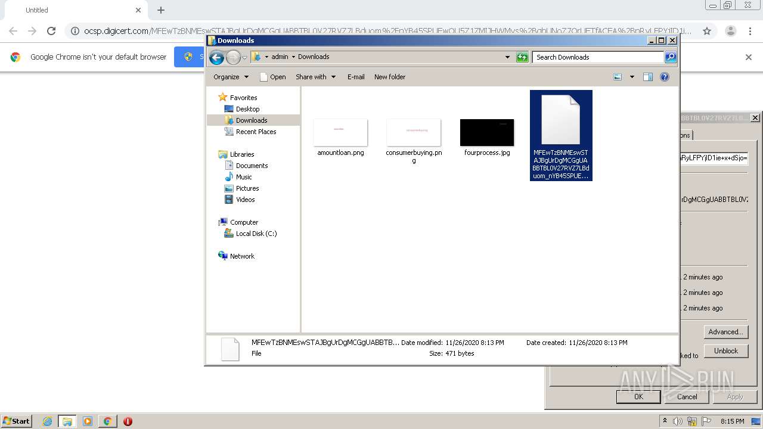763x429 pixels.
Task: Select fourprocess.jpg thumbnail
Action: click(x=487, y=132)
